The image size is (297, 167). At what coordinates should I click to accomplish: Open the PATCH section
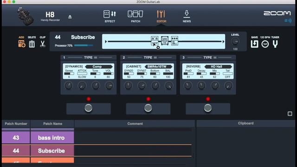click(136, 16)
